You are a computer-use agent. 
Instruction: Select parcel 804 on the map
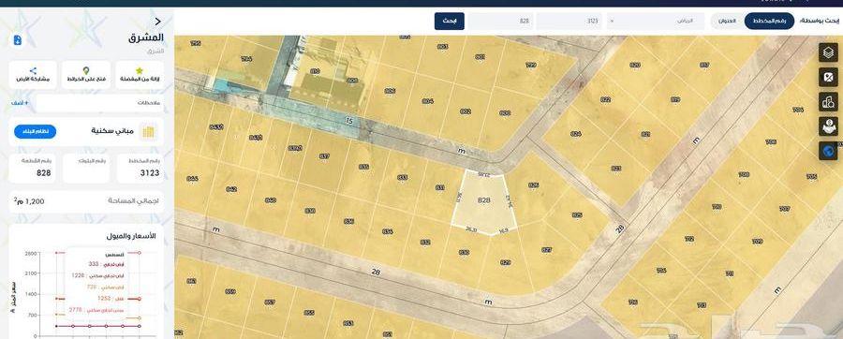point(427,101)
